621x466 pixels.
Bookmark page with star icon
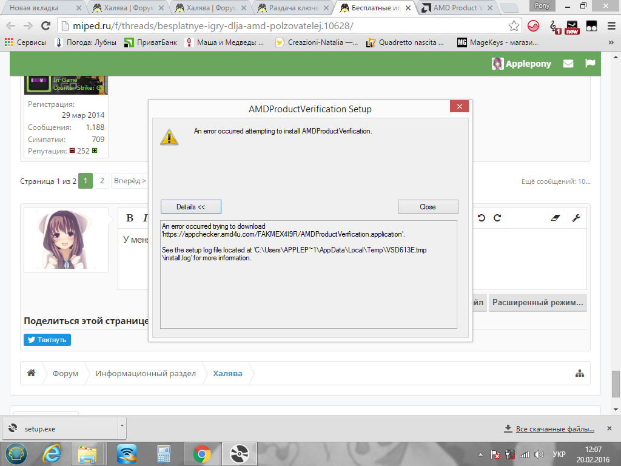point(514,26)
